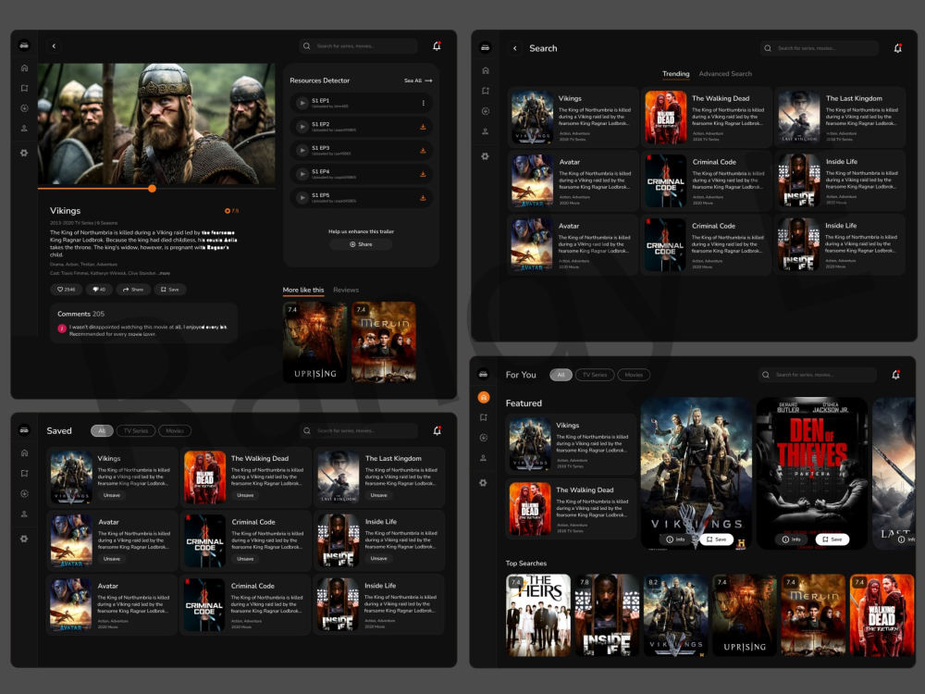Open The Last Kingdom card in Search results
925x694 pixels.
coord(840,118)
